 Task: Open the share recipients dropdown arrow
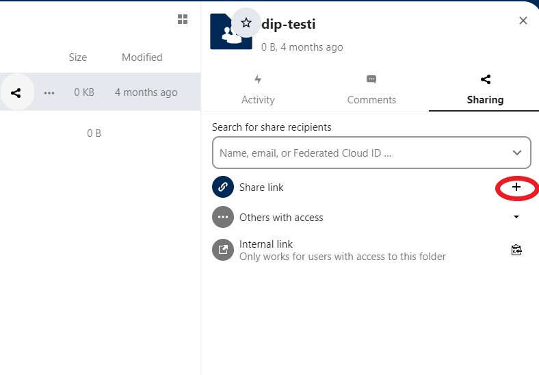click(517, 153)
